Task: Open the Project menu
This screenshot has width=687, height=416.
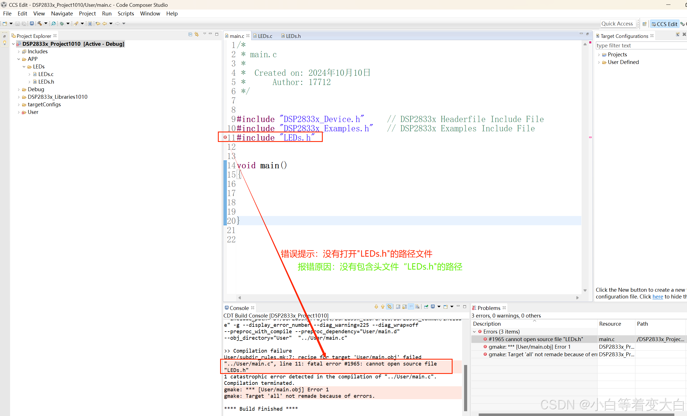Action: point(87,13)
